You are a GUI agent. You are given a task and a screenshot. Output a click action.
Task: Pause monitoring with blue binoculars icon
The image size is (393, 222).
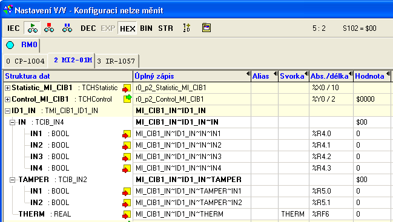coord(67,28)
